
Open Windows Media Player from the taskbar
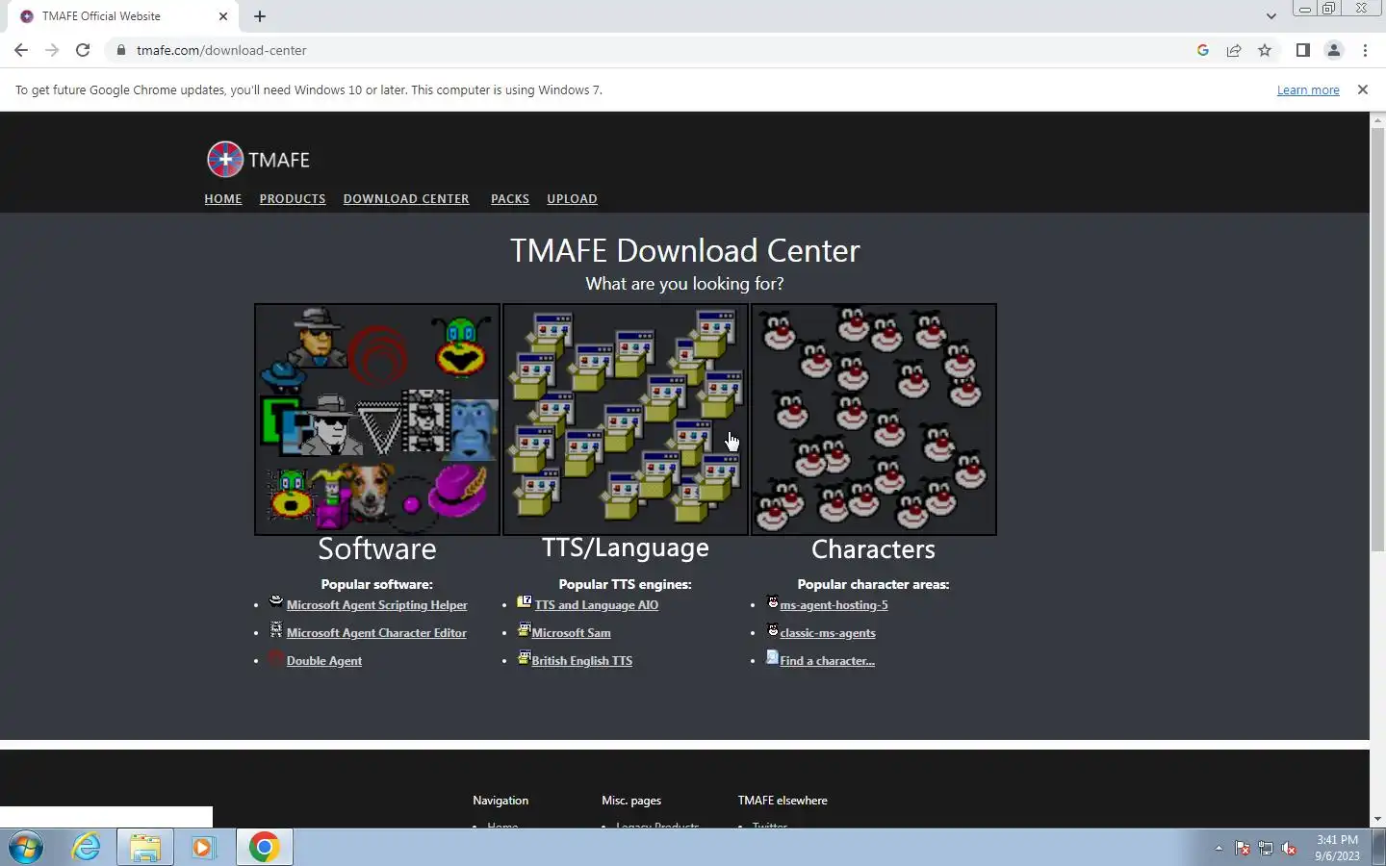pyautogui.click(x=203, y=848)
